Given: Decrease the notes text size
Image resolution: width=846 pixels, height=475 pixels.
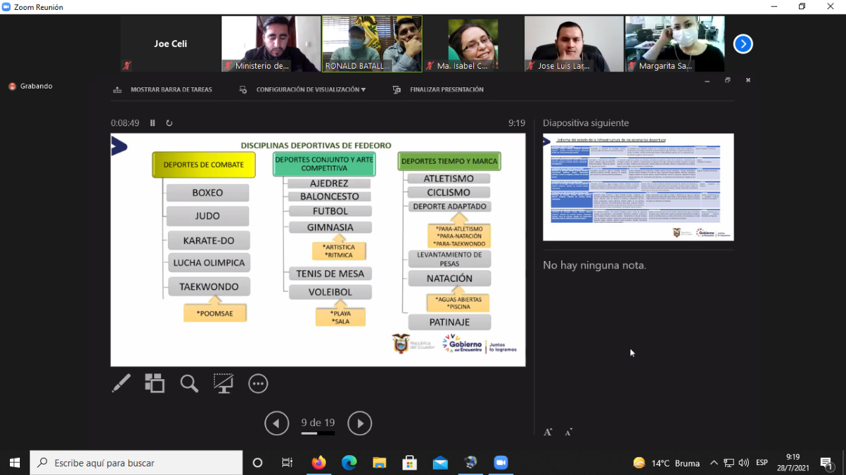Looking at the screenshot, I should point(568,432).
